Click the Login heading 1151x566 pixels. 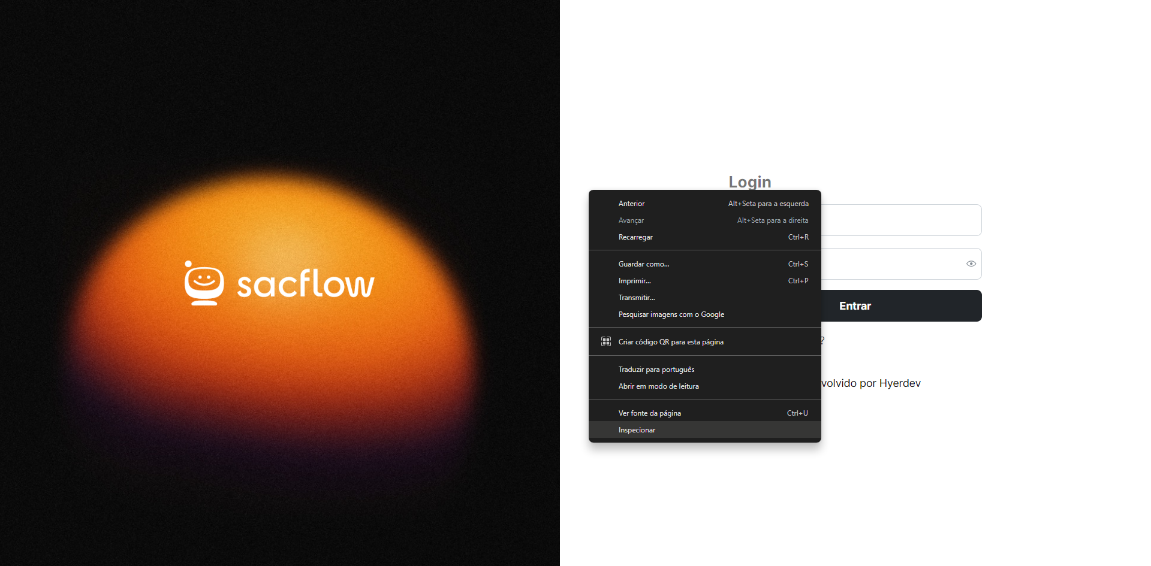tap(749, 181)
